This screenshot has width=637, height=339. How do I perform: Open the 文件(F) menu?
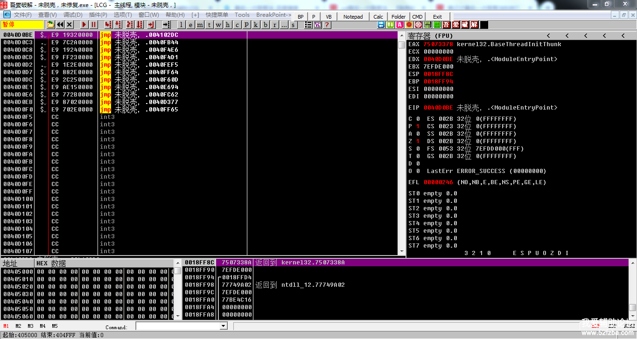pos(23,14)
